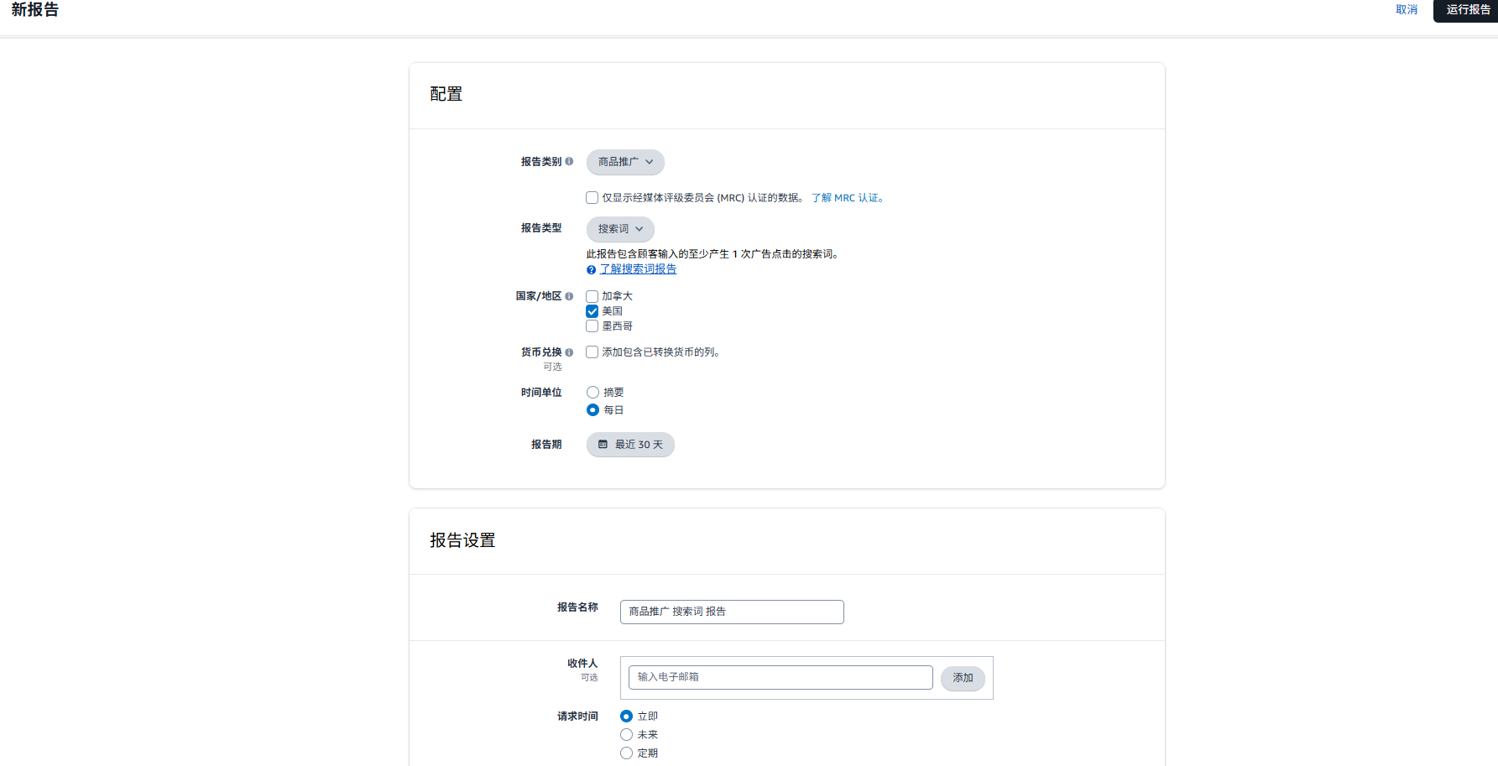The height and width of the screenshot is (766, 1498).
Task: Check the 墨西哥 country checkbox
Action: tap(592, 326)
